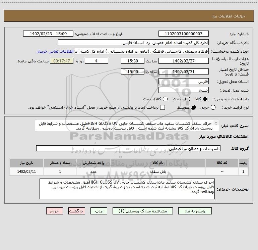This screenshot has height=250, width=258.
Task: Click the نام دستگاه خریدار label
Action: click(x=233, y=43)
